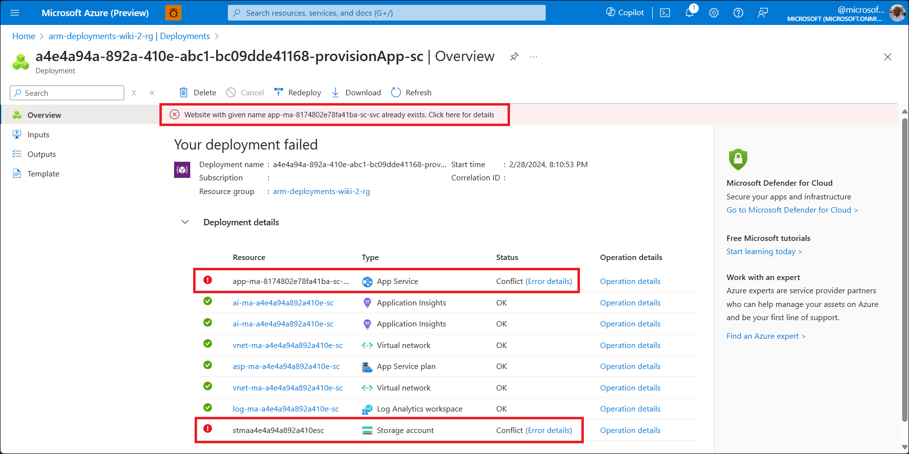
Task: Click the orange bug report icon
Action: click(173, 13)
